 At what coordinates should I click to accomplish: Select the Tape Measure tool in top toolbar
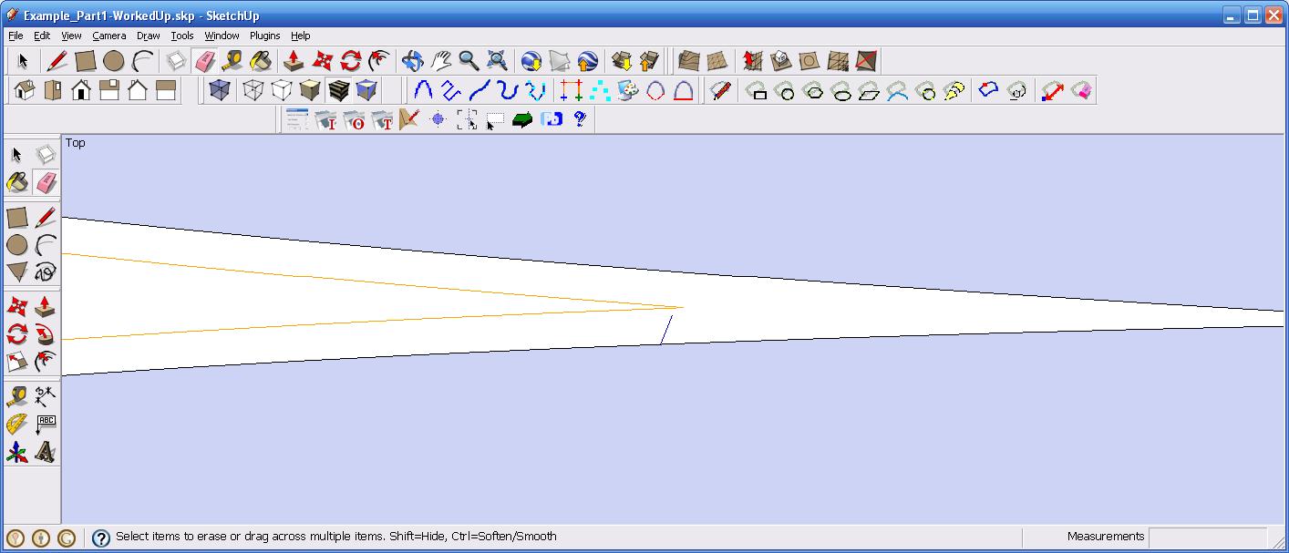pyautogui.click(x=233, y=61)
